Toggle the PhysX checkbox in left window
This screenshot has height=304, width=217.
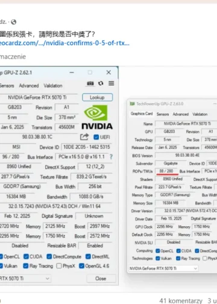pyautogui.click(x=59, y=266)
